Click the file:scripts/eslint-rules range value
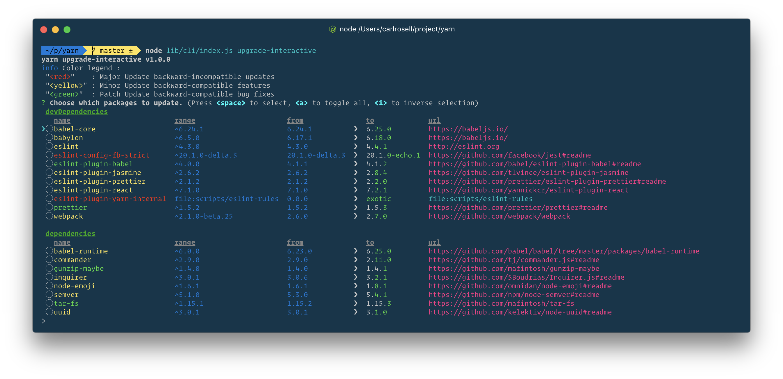Screen dimensions: 783x379 click(x=226, y=199)
